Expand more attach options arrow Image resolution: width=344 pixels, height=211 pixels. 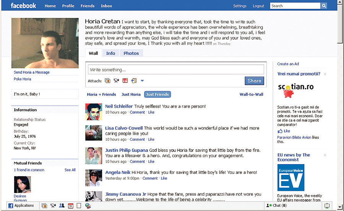[142, 81]
